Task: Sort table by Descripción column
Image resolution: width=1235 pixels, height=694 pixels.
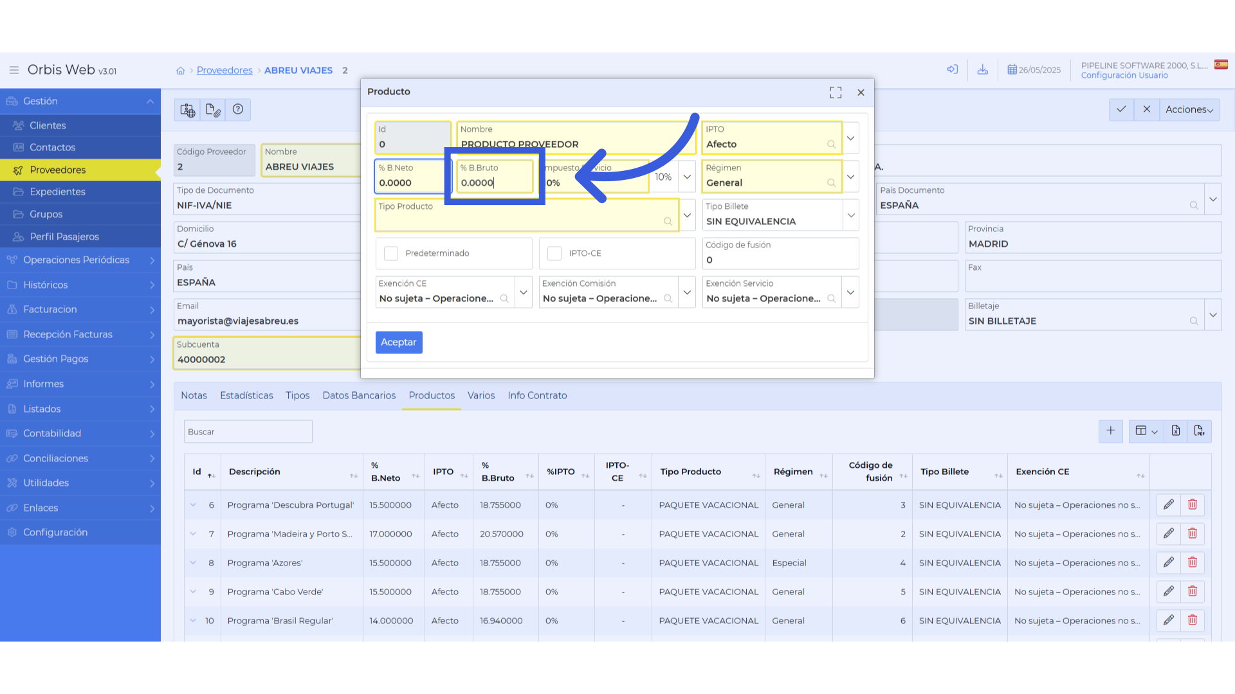Action: click(x=292, y=472)
